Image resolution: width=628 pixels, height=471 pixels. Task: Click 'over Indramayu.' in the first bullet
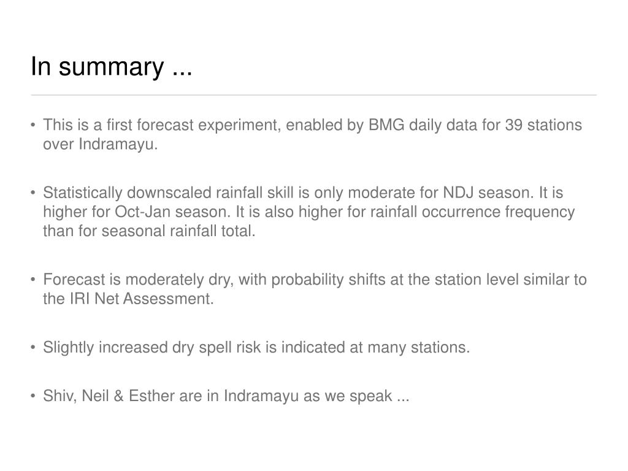pos(101,144)
